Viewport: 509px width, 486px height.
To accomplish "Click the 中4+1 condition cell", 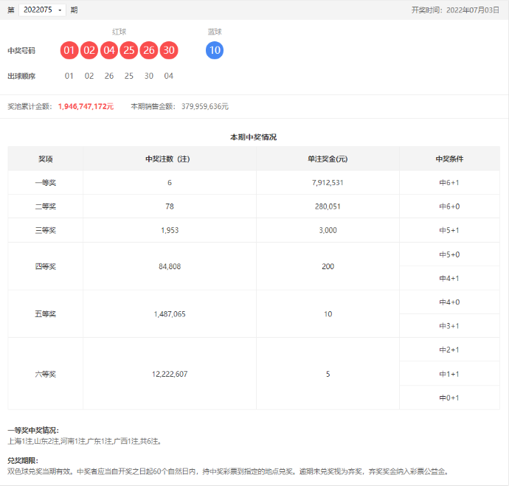I will 449,278.
